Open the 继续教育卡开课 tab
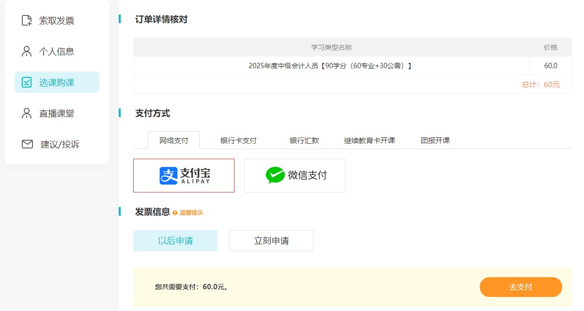584x311 pixels. [x=369, y=140]
